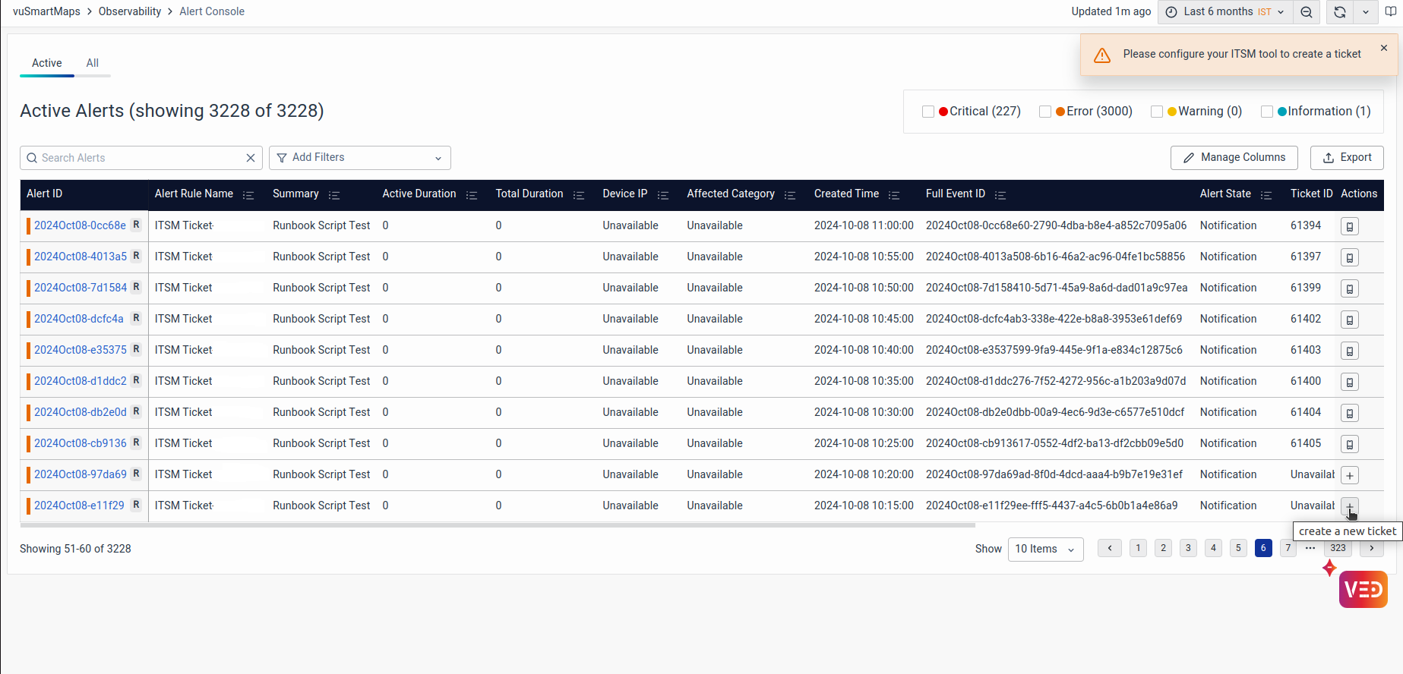The image size is (1403, 674).
Task: Open ticket icon for ticket 61394
Action: pos(1349,227)
